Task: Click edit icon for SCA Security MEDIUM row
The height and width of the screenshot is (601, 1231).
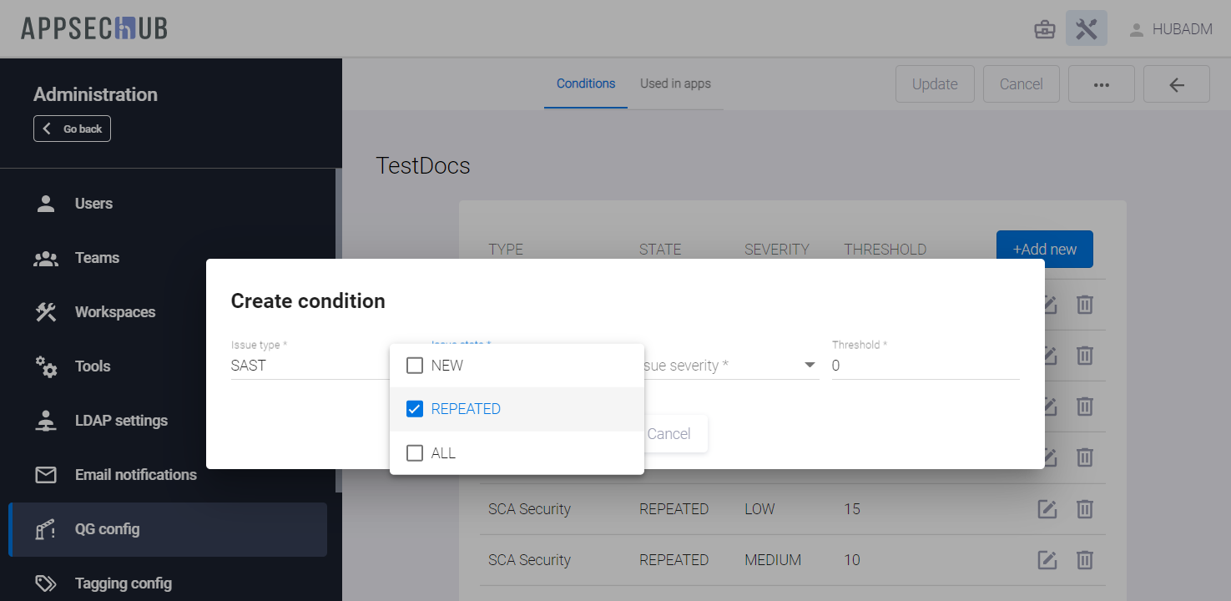Action: pyautogui.click(x=1047, y=560)
